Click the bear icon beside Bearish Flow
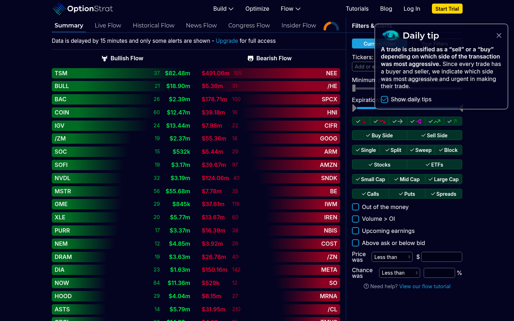The width and height of the screenshot is (514, 321). pos(251,58)
